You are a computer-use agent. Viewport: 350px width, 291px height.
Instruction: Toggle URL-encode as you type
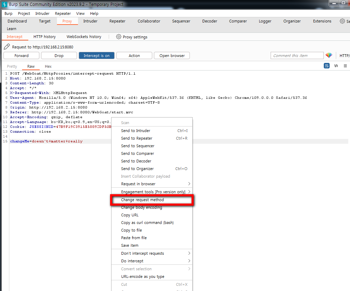point(152,276)
